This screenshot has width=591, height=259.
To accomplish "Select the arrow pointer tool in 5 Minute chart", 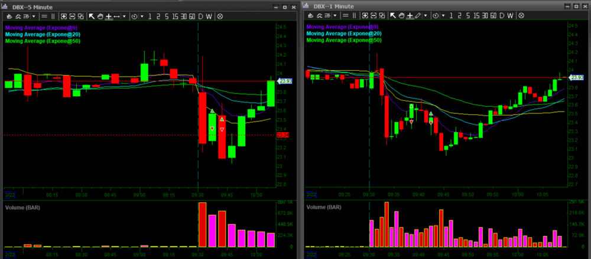I will 92,17.
